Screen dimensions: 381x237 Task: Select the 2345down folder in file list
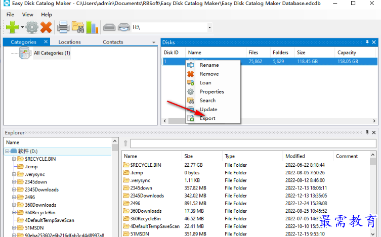coord(141,188)
